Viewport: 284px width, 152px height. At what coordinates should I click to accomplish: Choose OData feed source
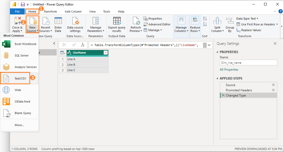pyautogui.click(x=19, y=102)
